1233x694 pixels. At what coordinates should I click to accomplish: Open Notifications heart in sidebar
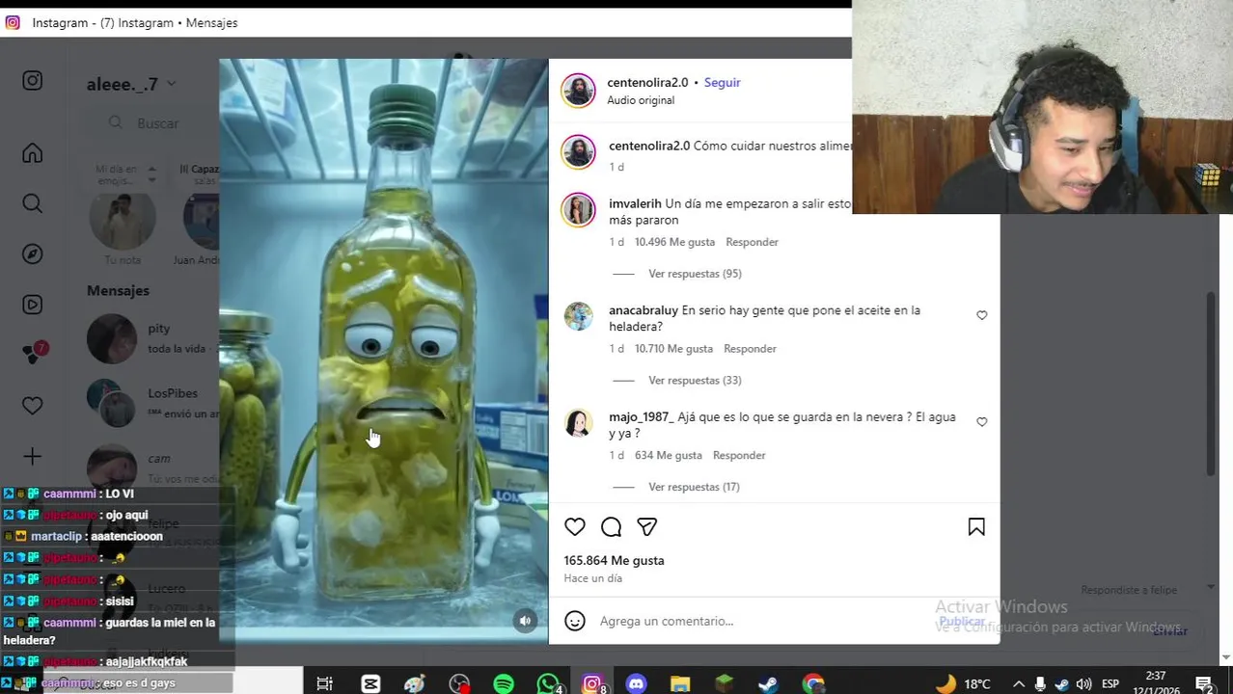pyautogui.click(x=32, y=406)
